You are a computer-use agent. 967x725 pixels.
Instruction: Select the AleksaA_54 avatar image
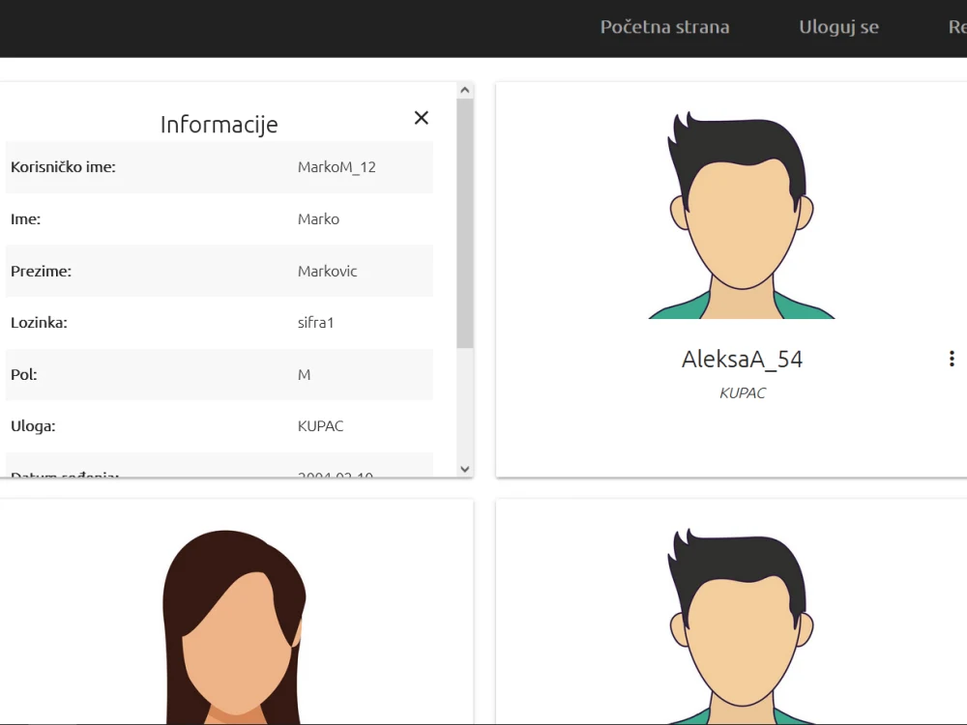[742, 215]
